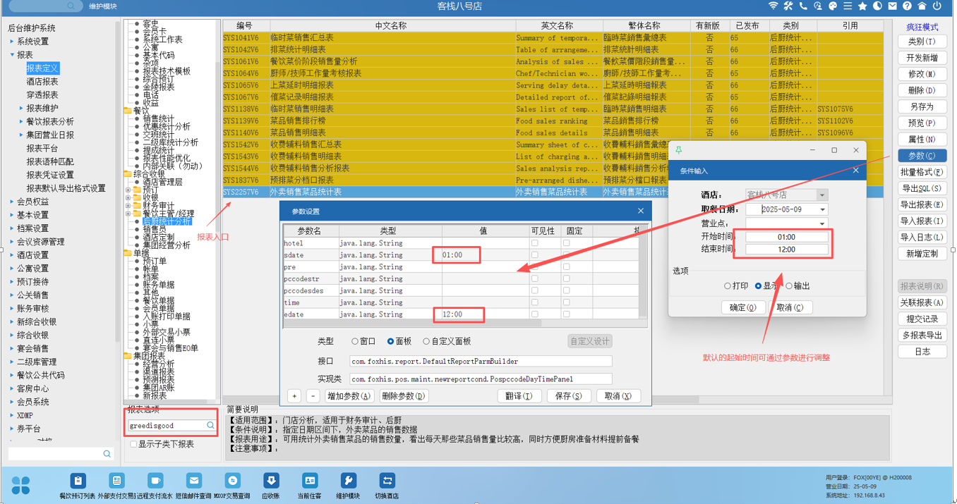The image size is (957, 504).
Task: Click the search magnifier in 报表选项 box
Action: (210, 426)
